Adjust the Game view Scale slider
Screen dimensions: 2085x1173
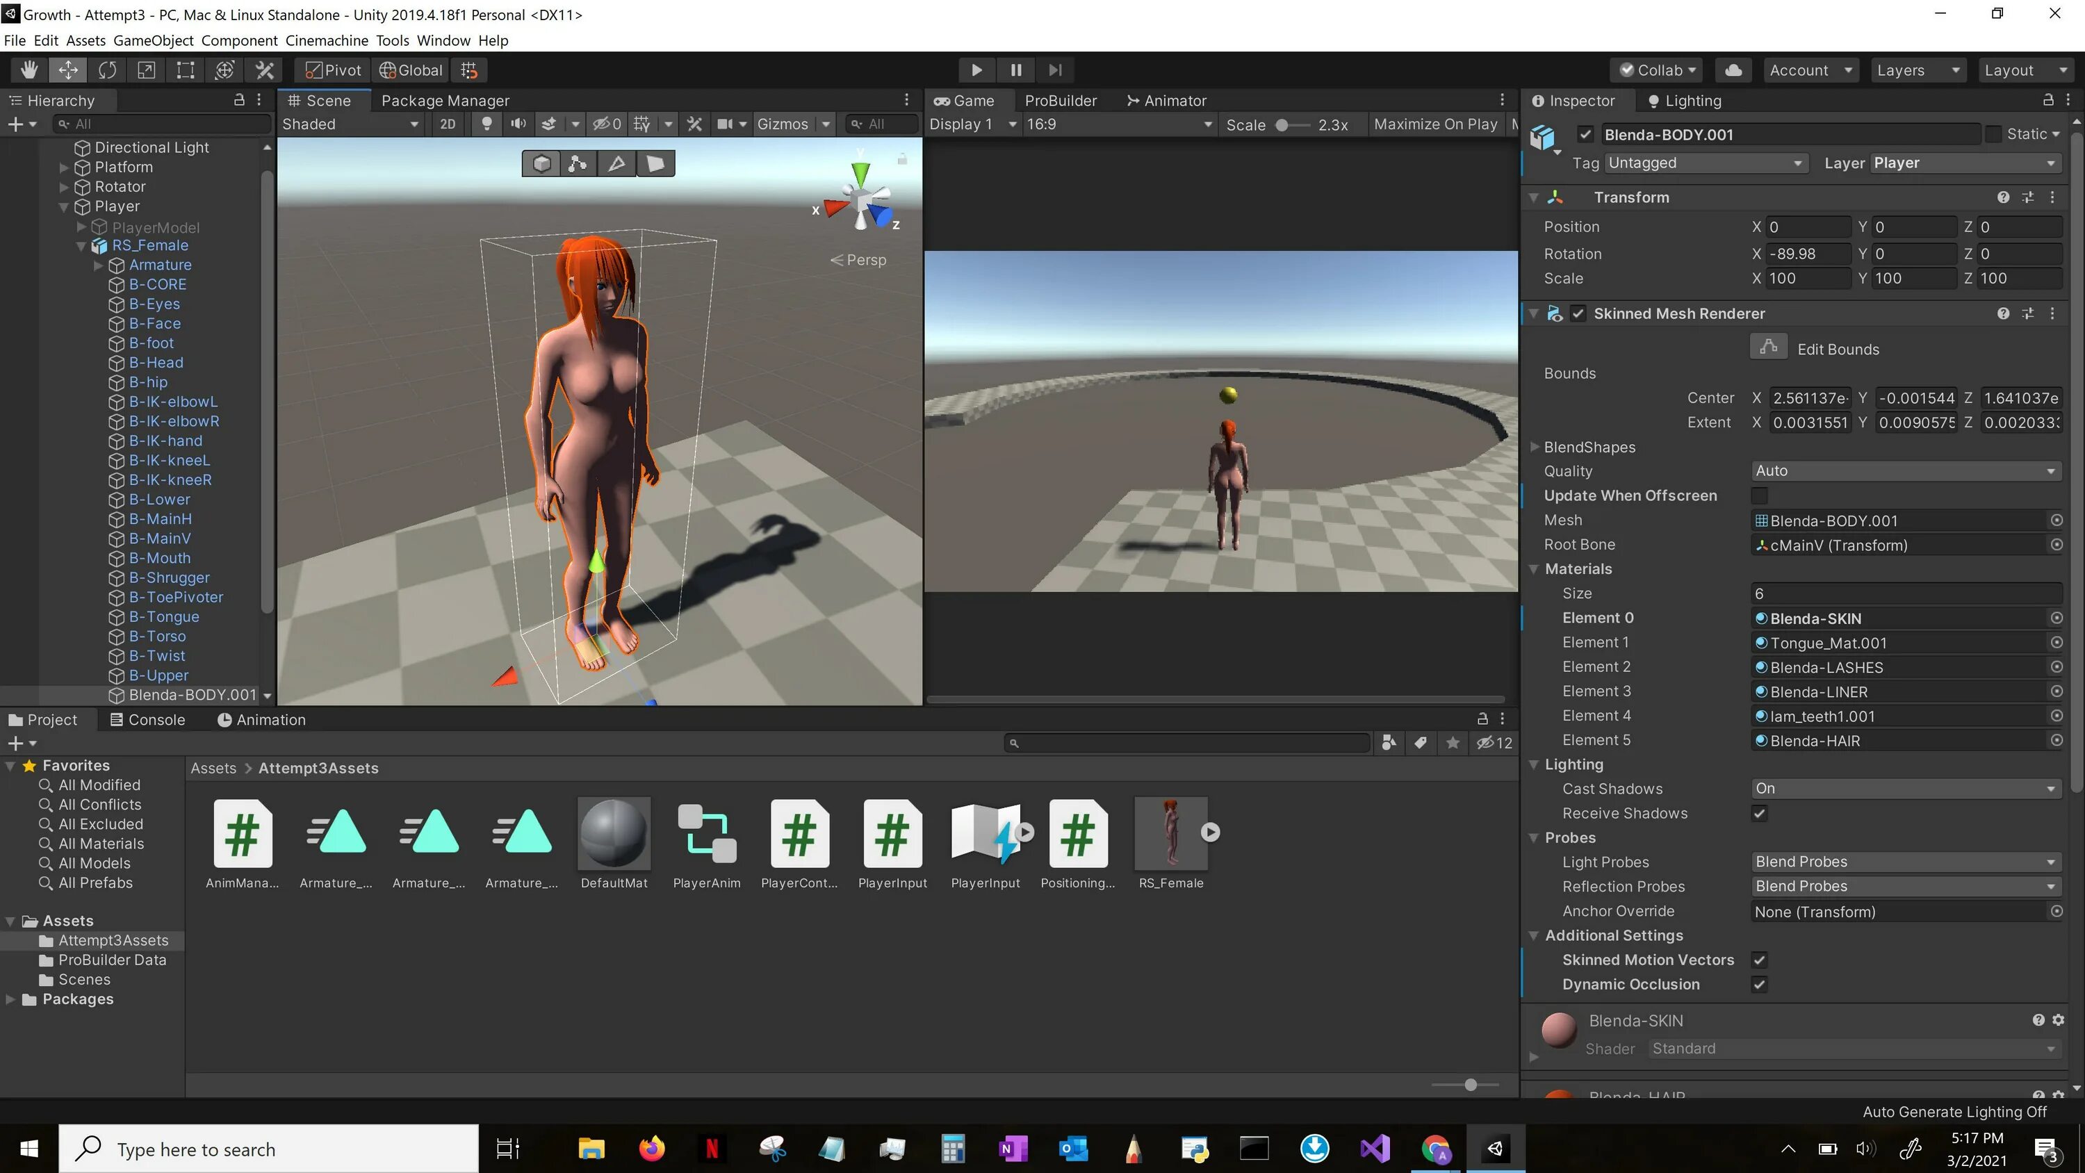pos(1282,124)
